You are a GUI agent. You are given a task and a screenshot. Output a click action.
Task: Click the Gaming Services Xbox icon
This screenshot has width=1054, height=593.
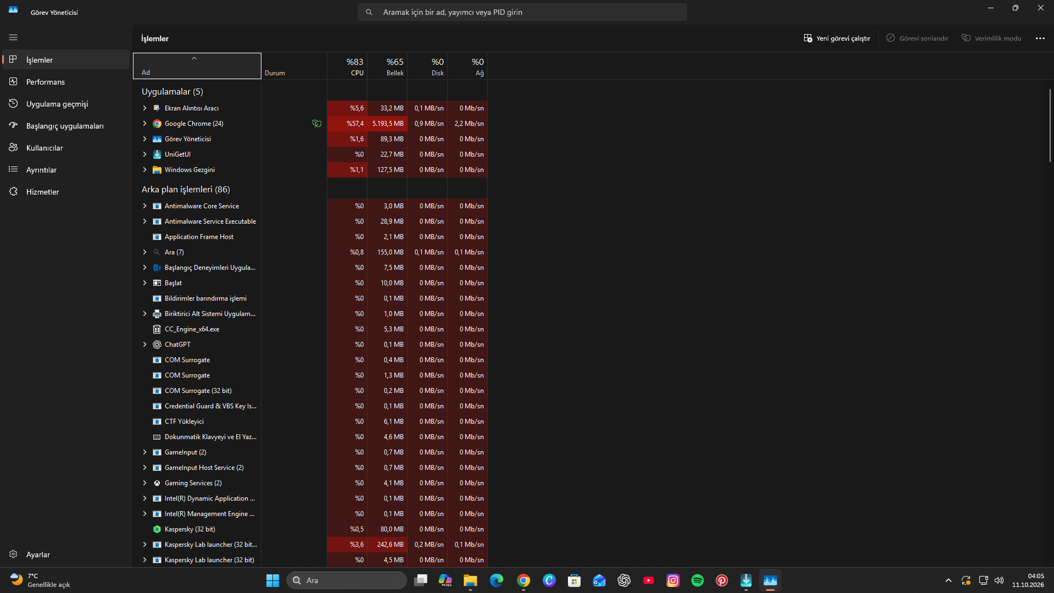pyautogui.click(x=157, y=483)
